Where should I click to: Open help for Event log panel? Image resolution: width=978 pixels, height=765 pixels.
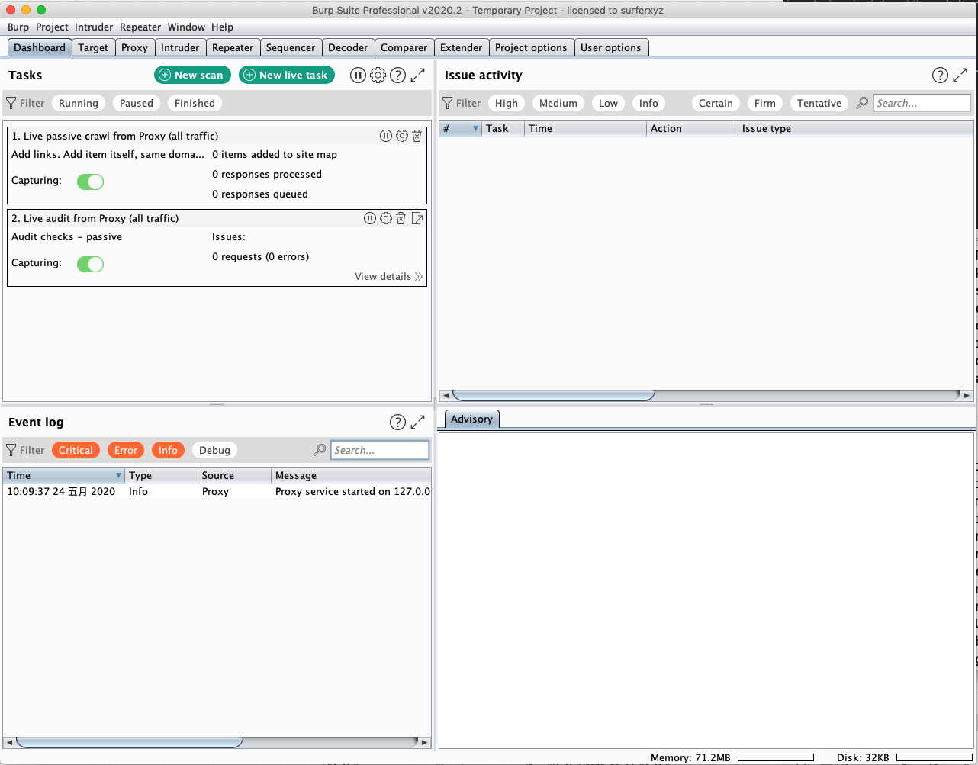pyautogui.click(x=397, y=422)
